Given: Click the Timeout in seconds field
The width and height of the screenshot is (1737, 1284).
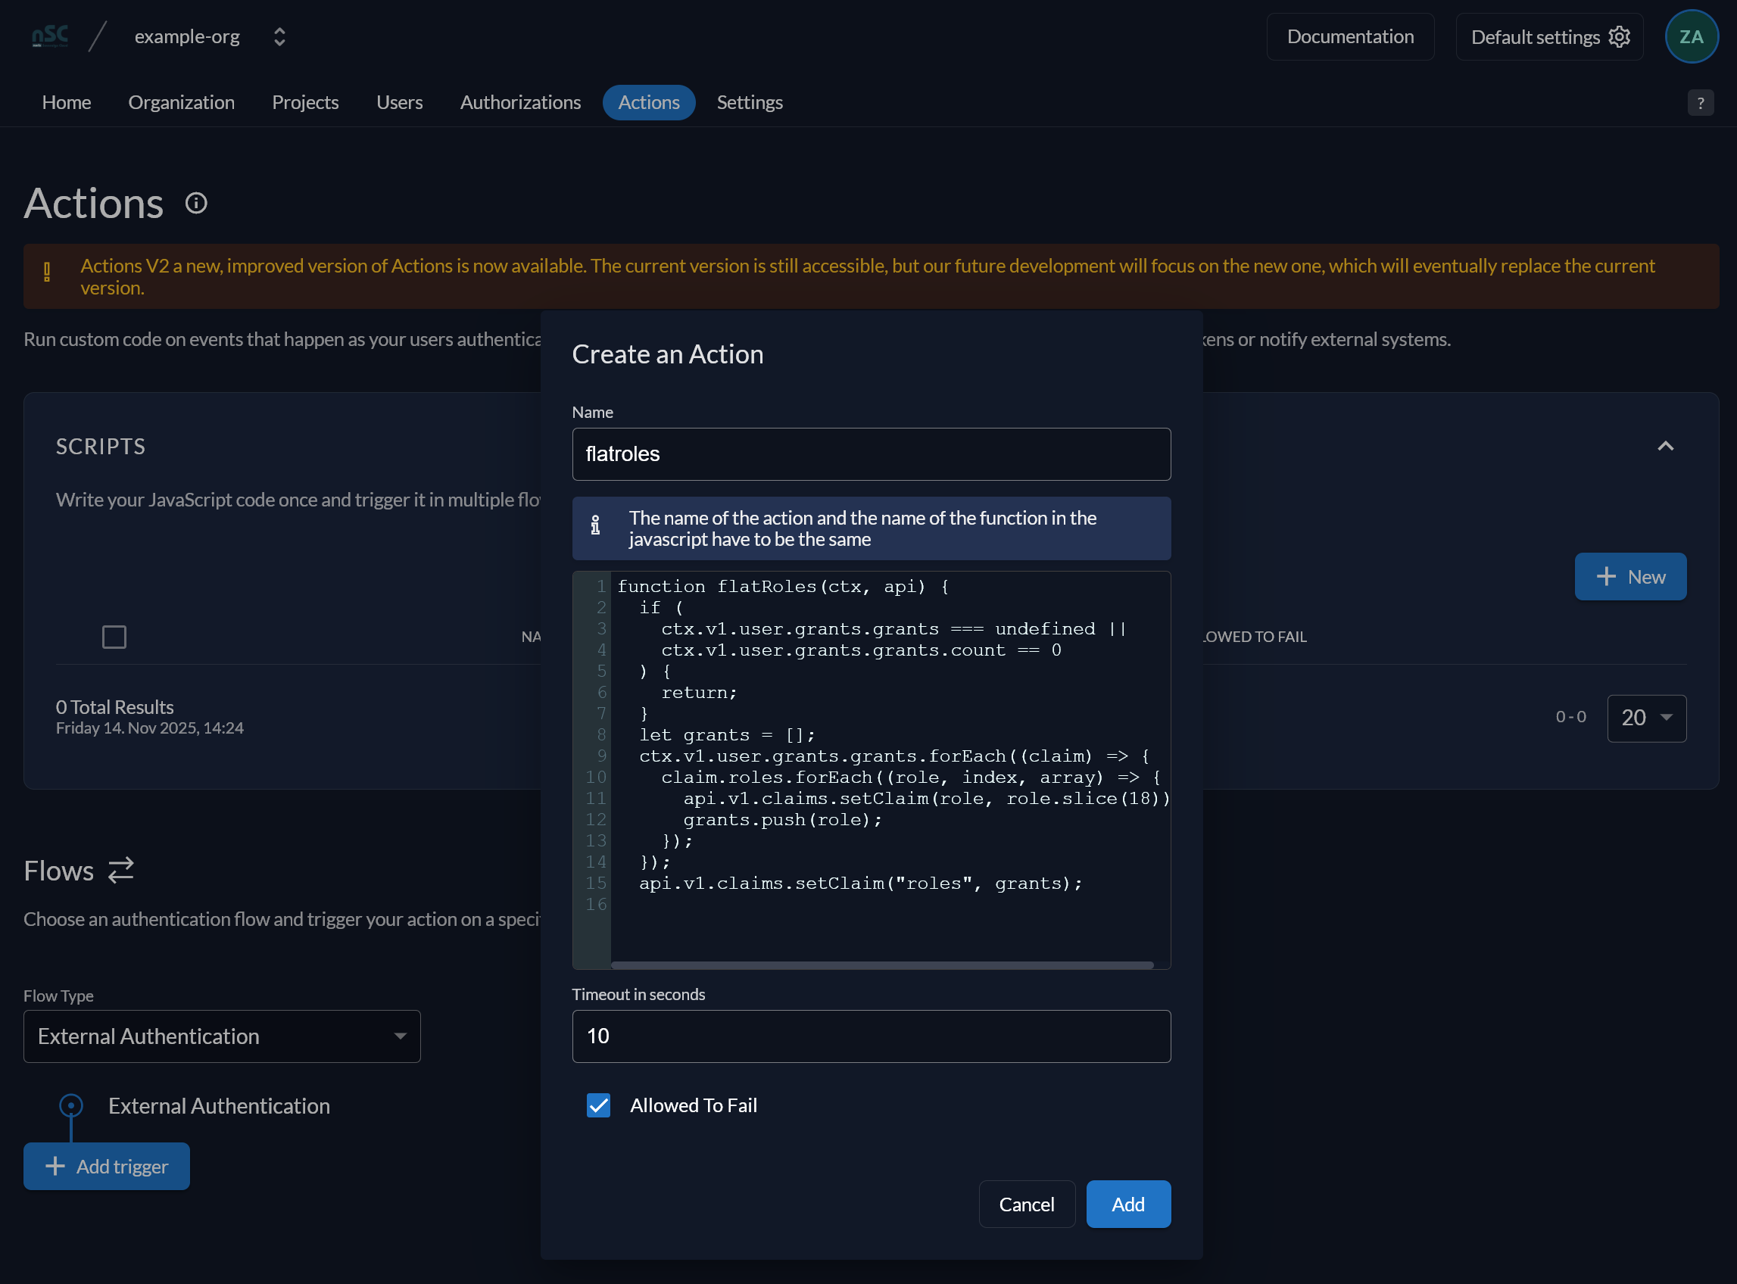Looking at the screenshot, I should pyautogui.click(x=872, y=1036).
